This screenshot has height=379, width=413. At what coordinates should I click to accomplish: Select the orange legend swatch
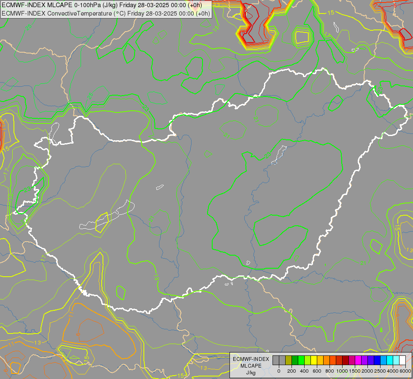(x=327, y=360)
